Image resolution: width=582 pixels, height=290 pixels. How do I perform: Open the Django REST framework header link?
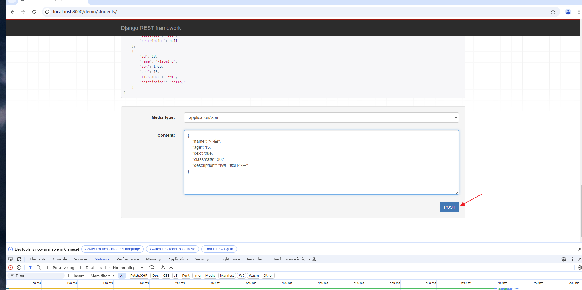[151, 28]
